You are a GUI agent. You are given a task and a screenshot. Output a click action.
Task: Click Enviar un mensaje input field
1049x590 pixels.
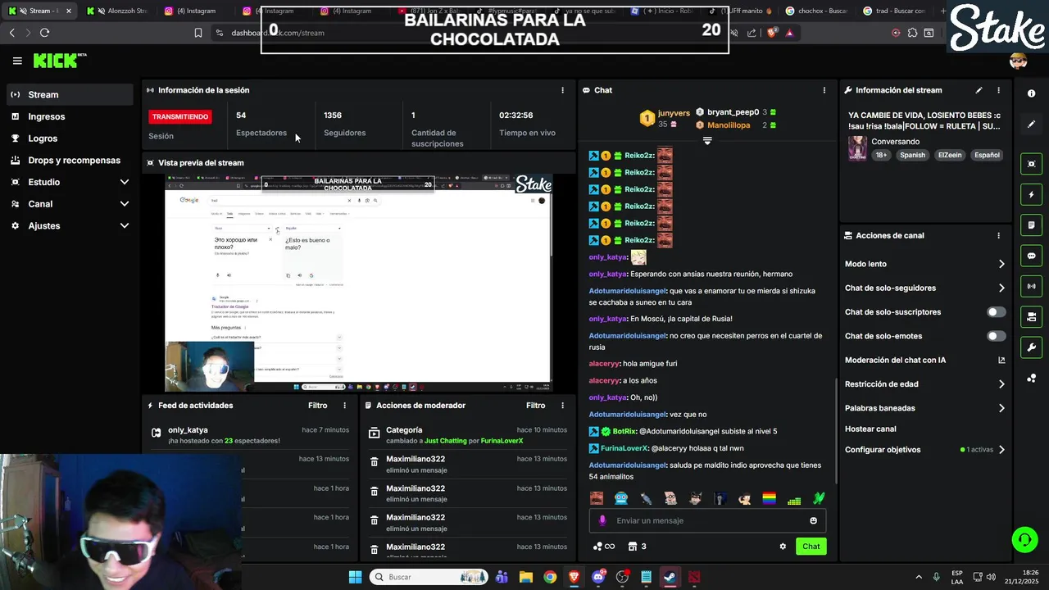707,520
